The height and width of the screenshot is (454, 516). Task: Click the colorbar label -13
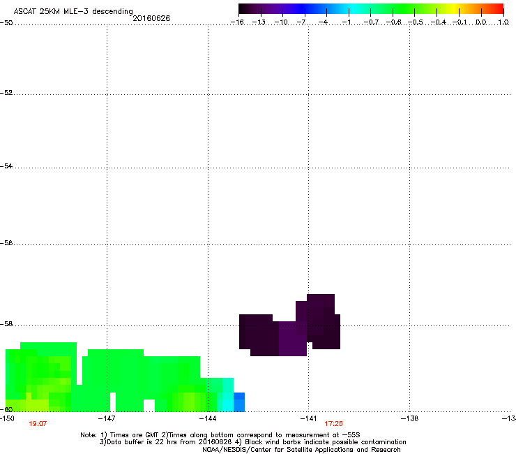259,22
